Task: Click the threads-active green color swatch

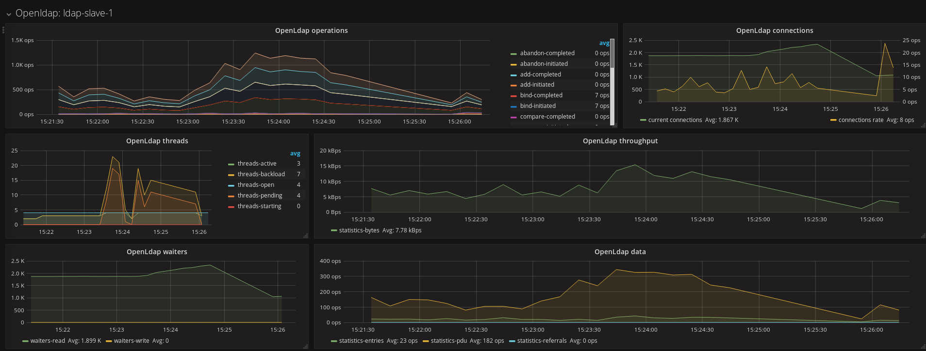Action: pyautogui.click(x=231, y=164)
